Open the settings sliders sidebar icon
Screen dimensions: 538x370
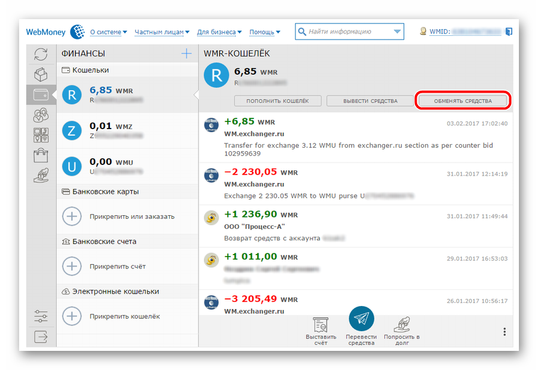pyautogui.click(x=41, y=316)
